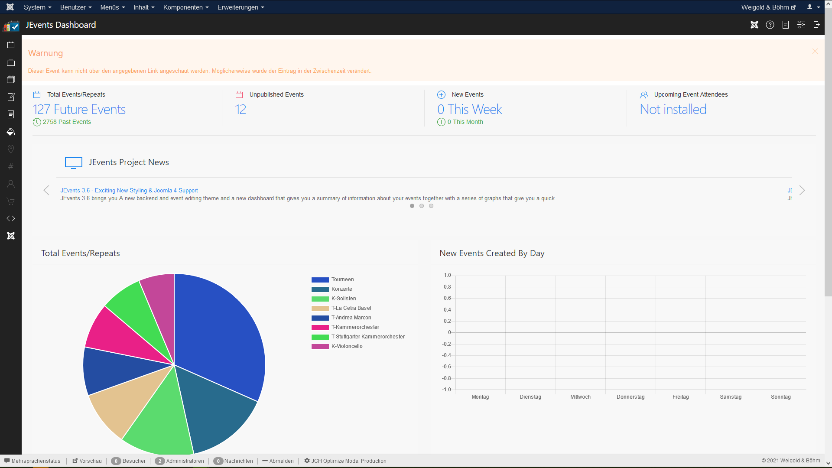Toggle T-Kammerorchester legend entry
The height and width of the screenshot is (468, 832).
point(345,327)
